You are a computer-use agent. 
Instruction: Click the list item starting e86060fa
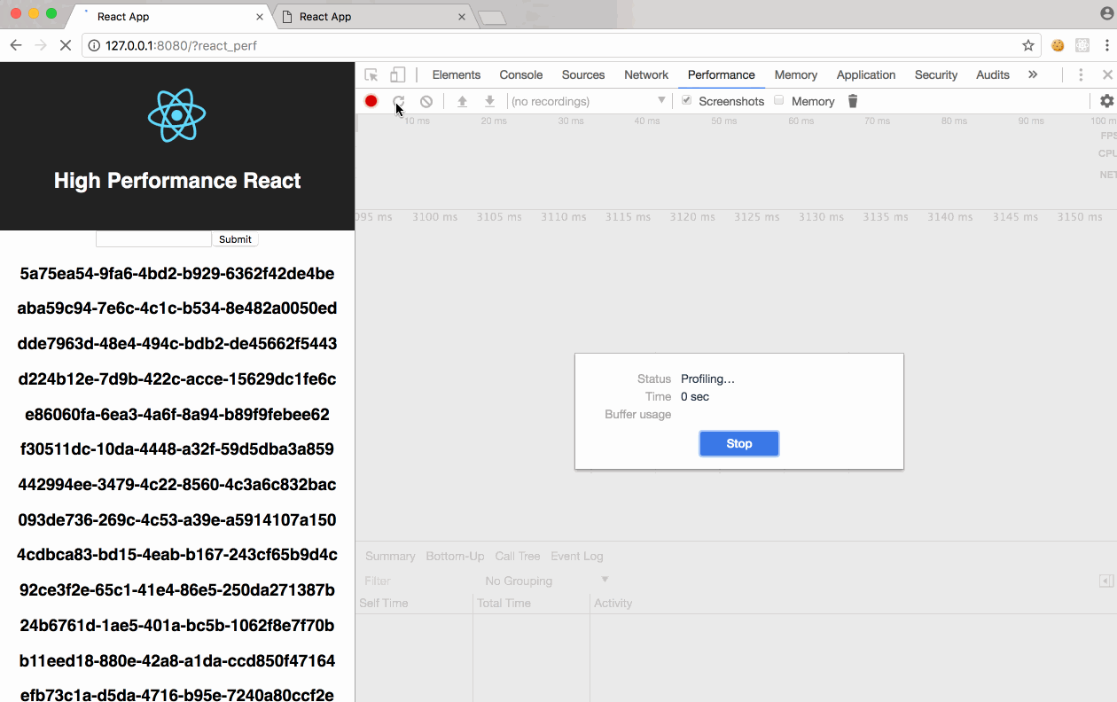point(177,414)
